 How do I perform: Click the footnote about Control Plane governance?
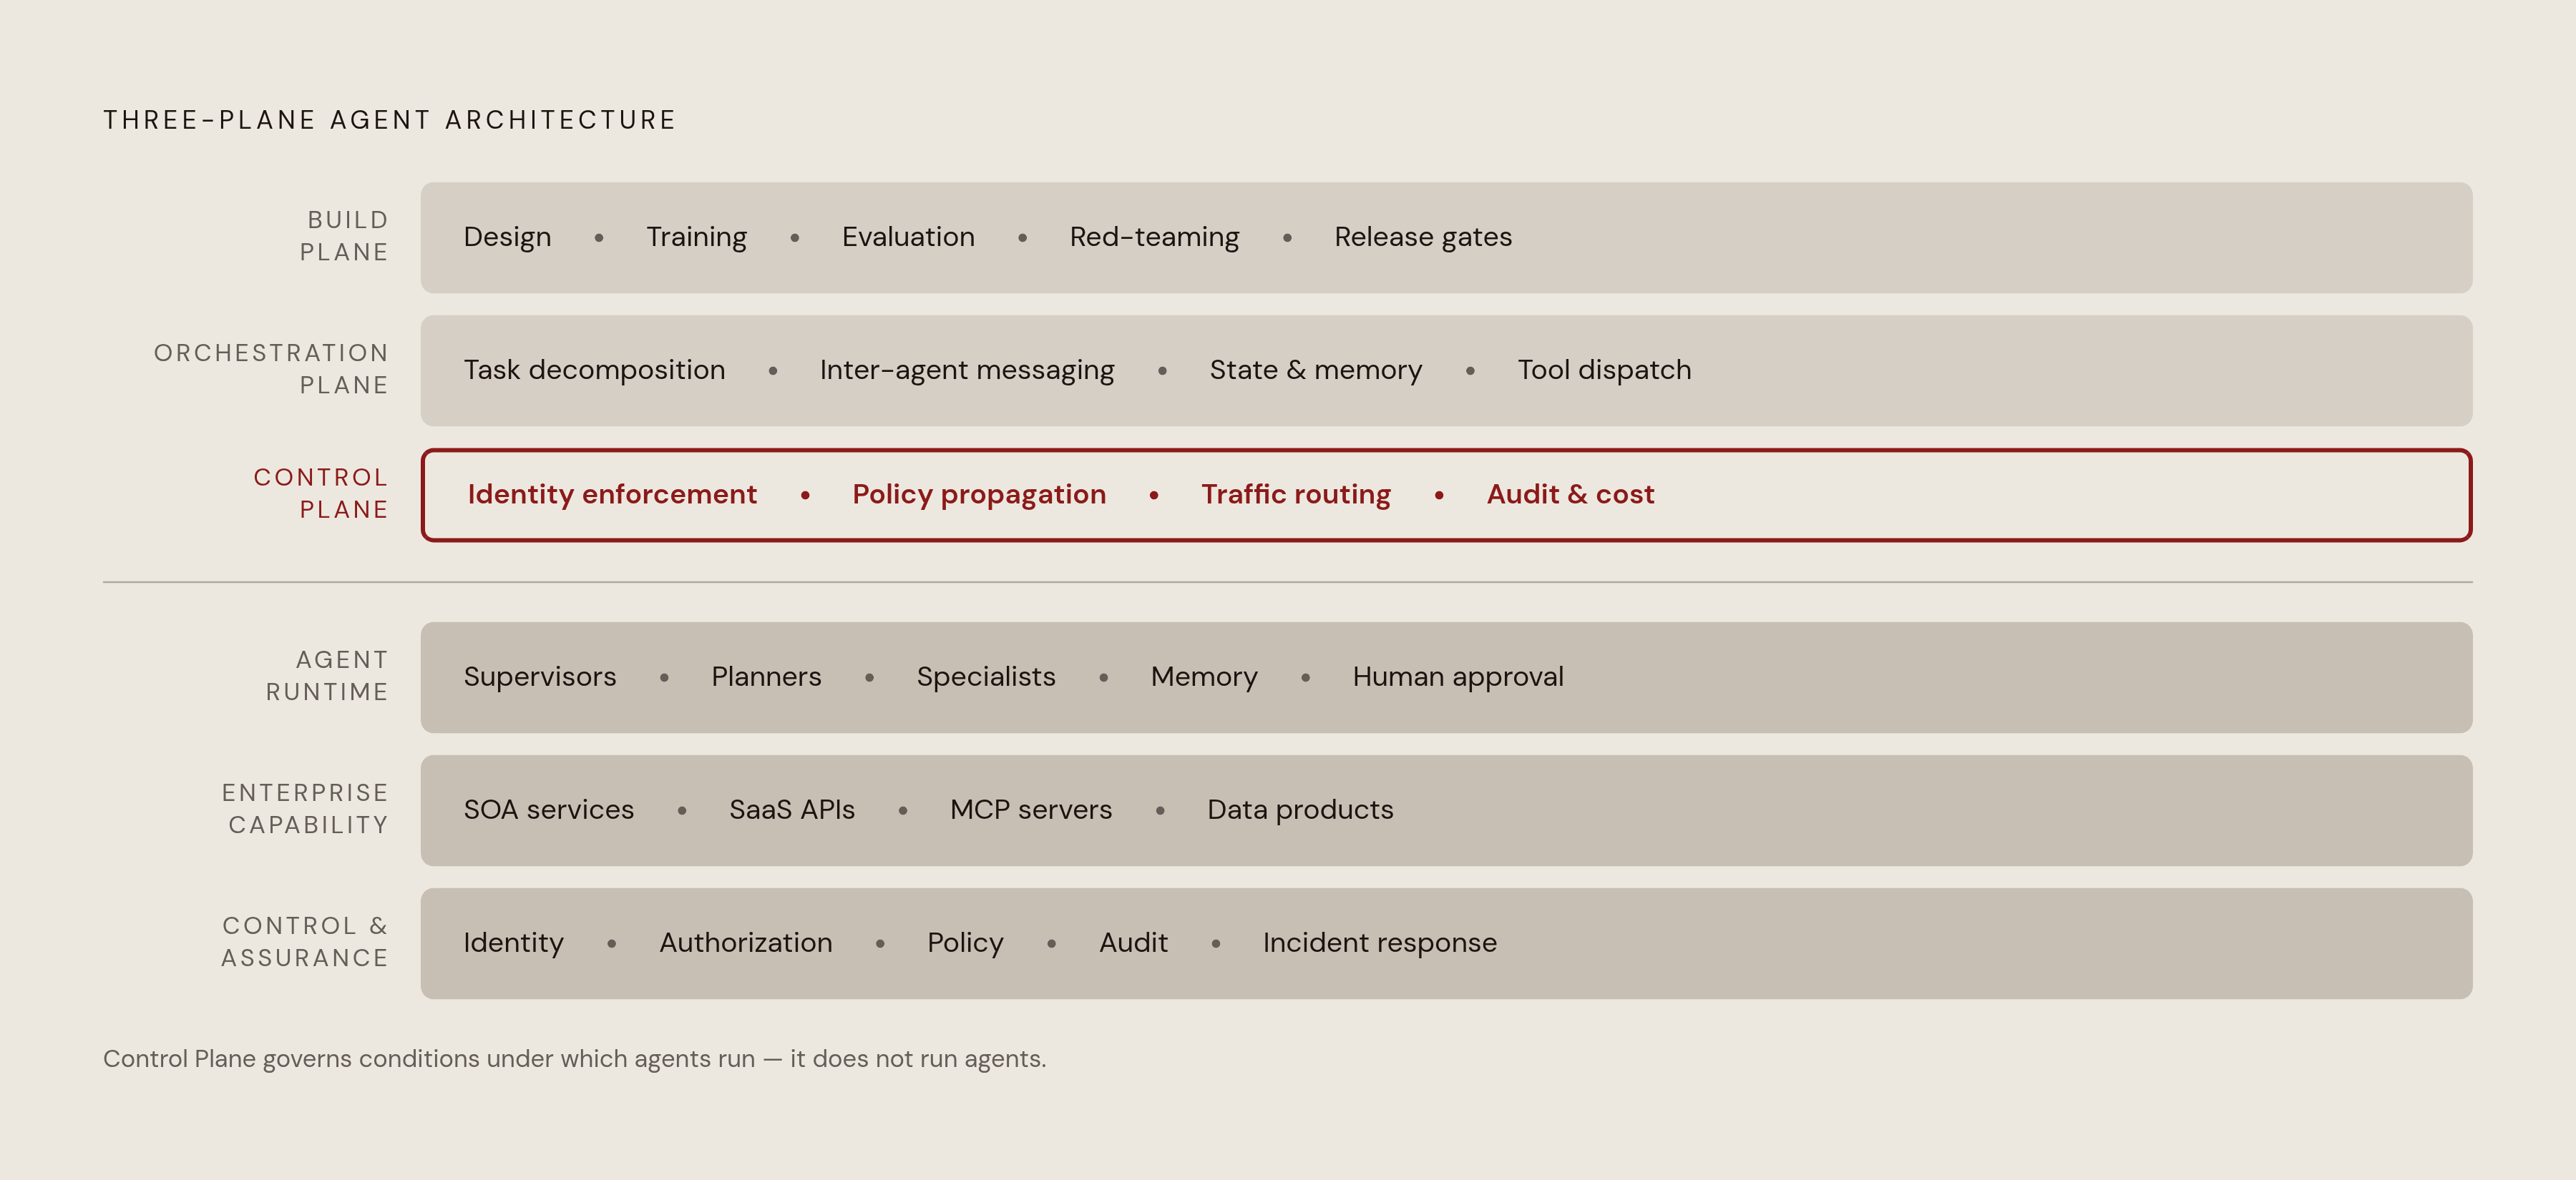click(574, 1059)
